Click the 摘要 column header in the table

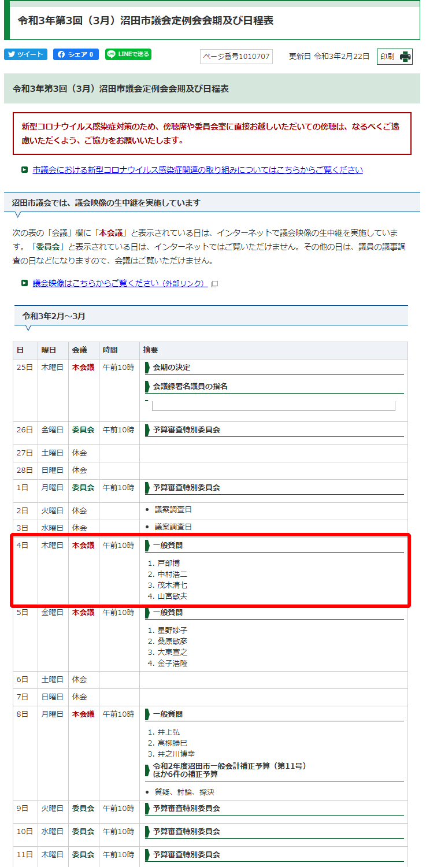point(150,350)
